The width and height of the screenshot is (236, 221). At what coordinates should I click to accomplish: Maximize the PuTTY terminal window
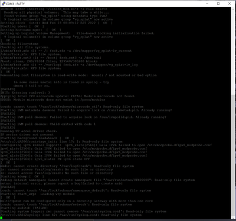pos(218,4)
